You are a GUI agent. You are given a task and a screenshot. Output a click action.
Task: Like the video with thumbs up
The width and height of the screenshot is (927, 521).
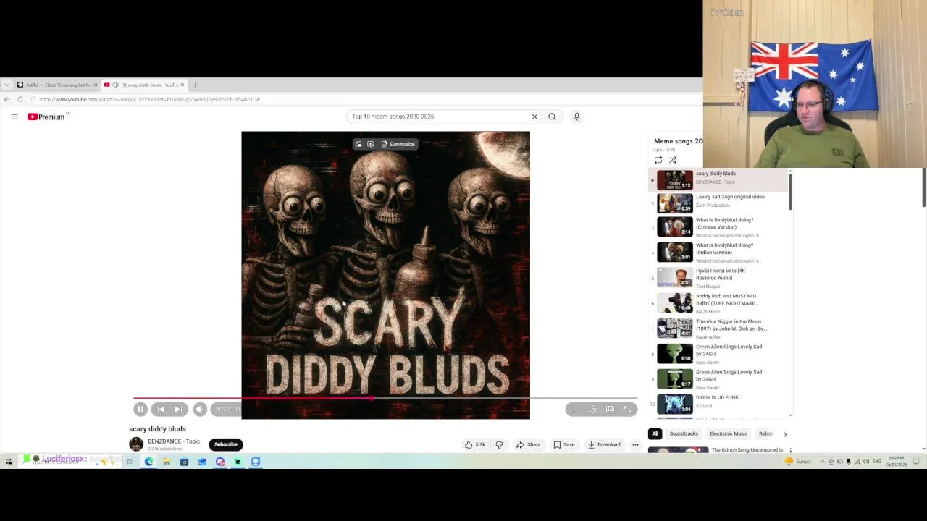(475, 444)
